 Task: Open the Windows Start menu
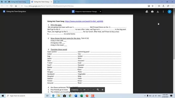click(3, 96)
